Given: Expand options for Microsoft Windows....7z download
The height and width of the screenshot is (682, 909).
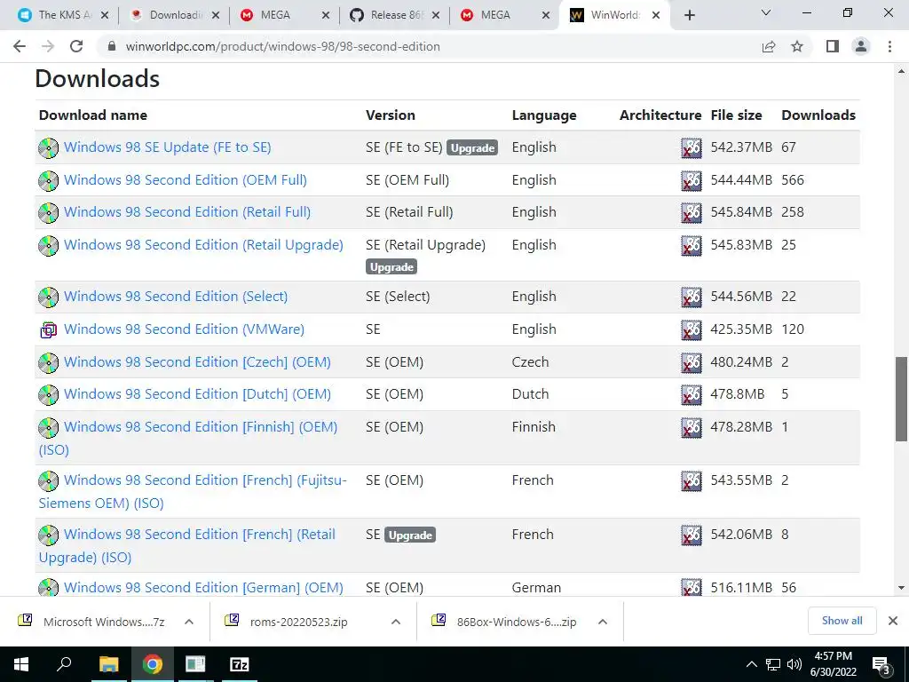Looking at the screenshot, I should coord(189,622).
